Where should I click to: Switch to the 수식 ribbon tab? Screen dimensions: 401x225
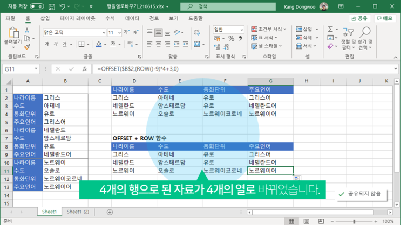click(x=110, y=18)
